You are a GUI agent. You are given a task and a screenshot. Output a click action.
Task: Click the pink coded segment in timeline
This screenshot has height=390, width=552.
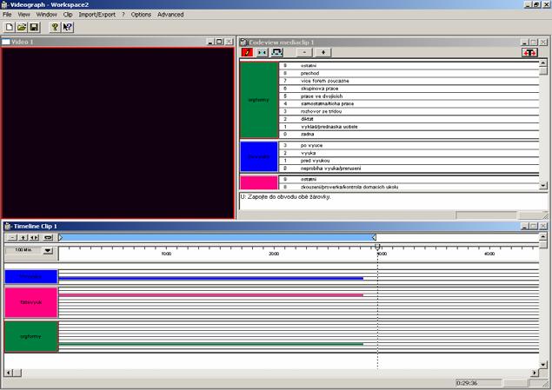(211, 295)
